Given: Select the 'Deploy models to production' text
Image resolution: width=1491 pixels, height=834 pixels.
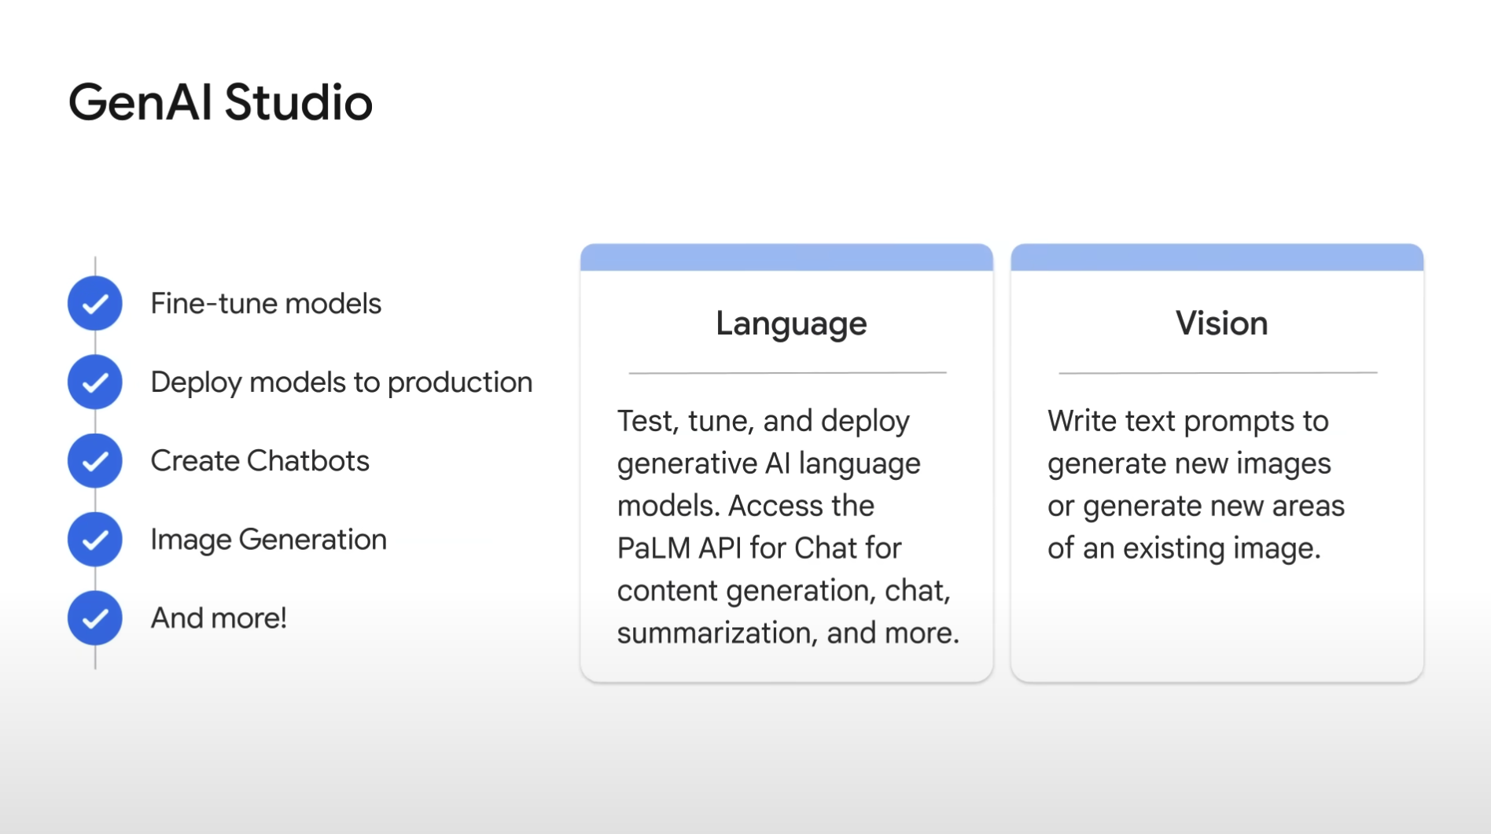Looking at the screenshot, I should click(x=341, y=383).
